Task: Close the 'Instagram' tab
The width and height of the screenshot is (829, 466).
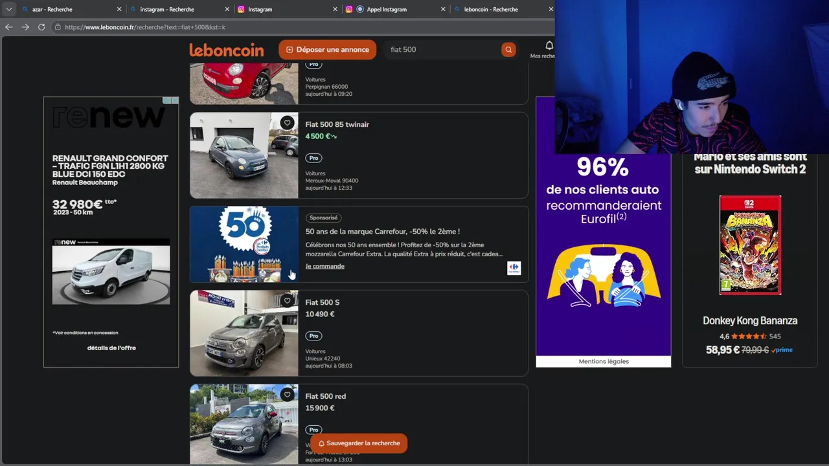Action: click(x=335, y=9)
